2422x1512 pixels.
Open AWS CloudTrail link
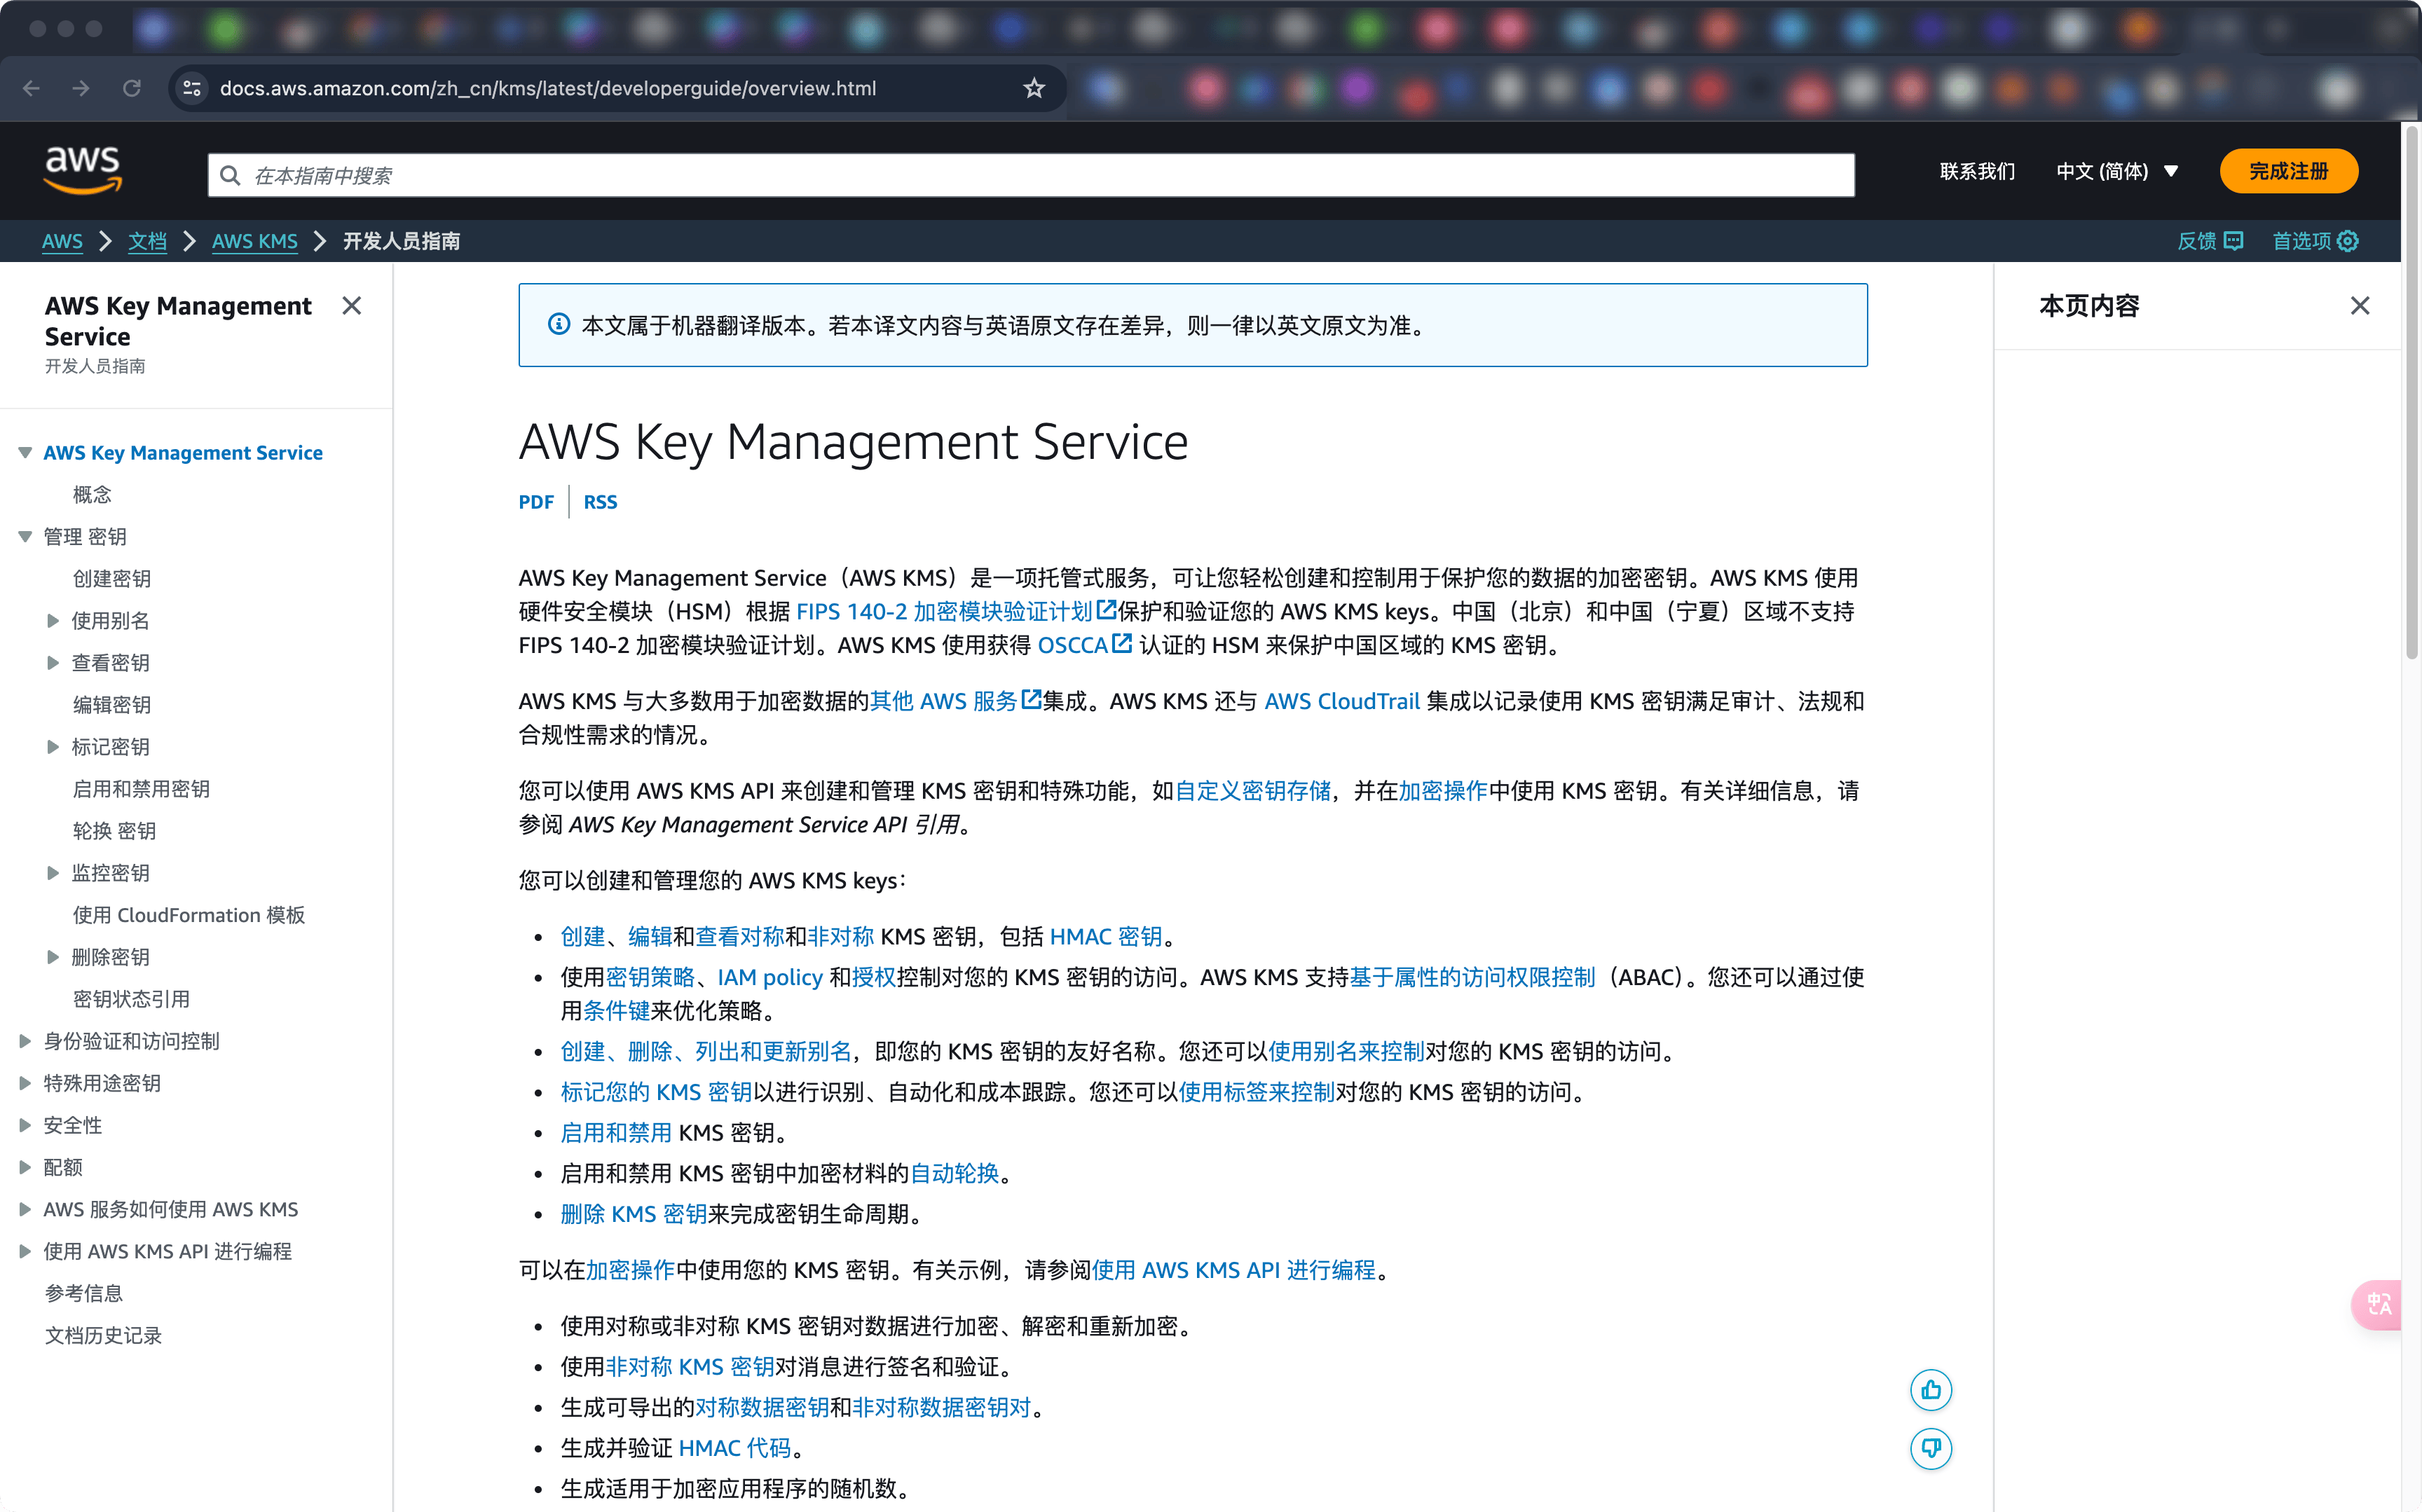pos(1341,701)
